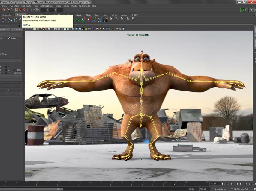
Task: Click the HumanIK character figure shelf icon
Action: pos(105,20)
